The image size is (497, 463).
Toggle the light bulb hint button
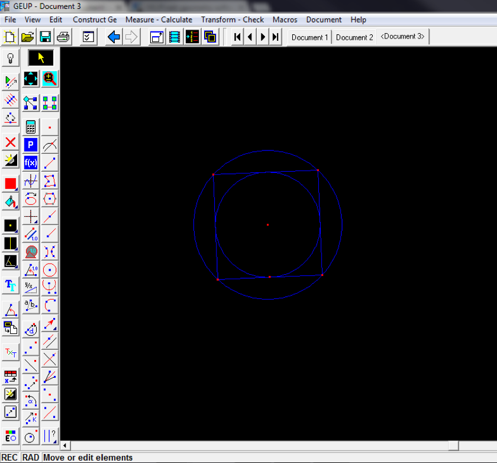[x=10, y=58]
